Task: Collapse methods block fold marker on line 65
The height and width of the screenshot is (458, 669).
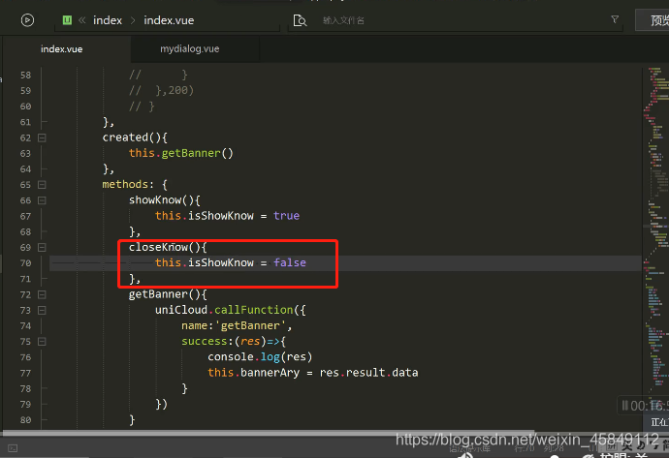Action: [42, 185]
